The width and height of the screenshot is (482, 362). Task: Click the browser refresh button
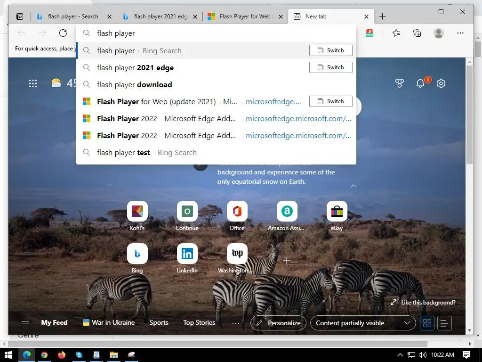coord(63,33)
